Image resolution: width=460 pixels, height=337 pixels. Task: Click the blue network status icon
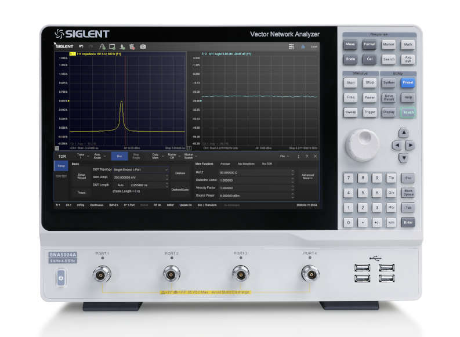(x=303, y=46)
